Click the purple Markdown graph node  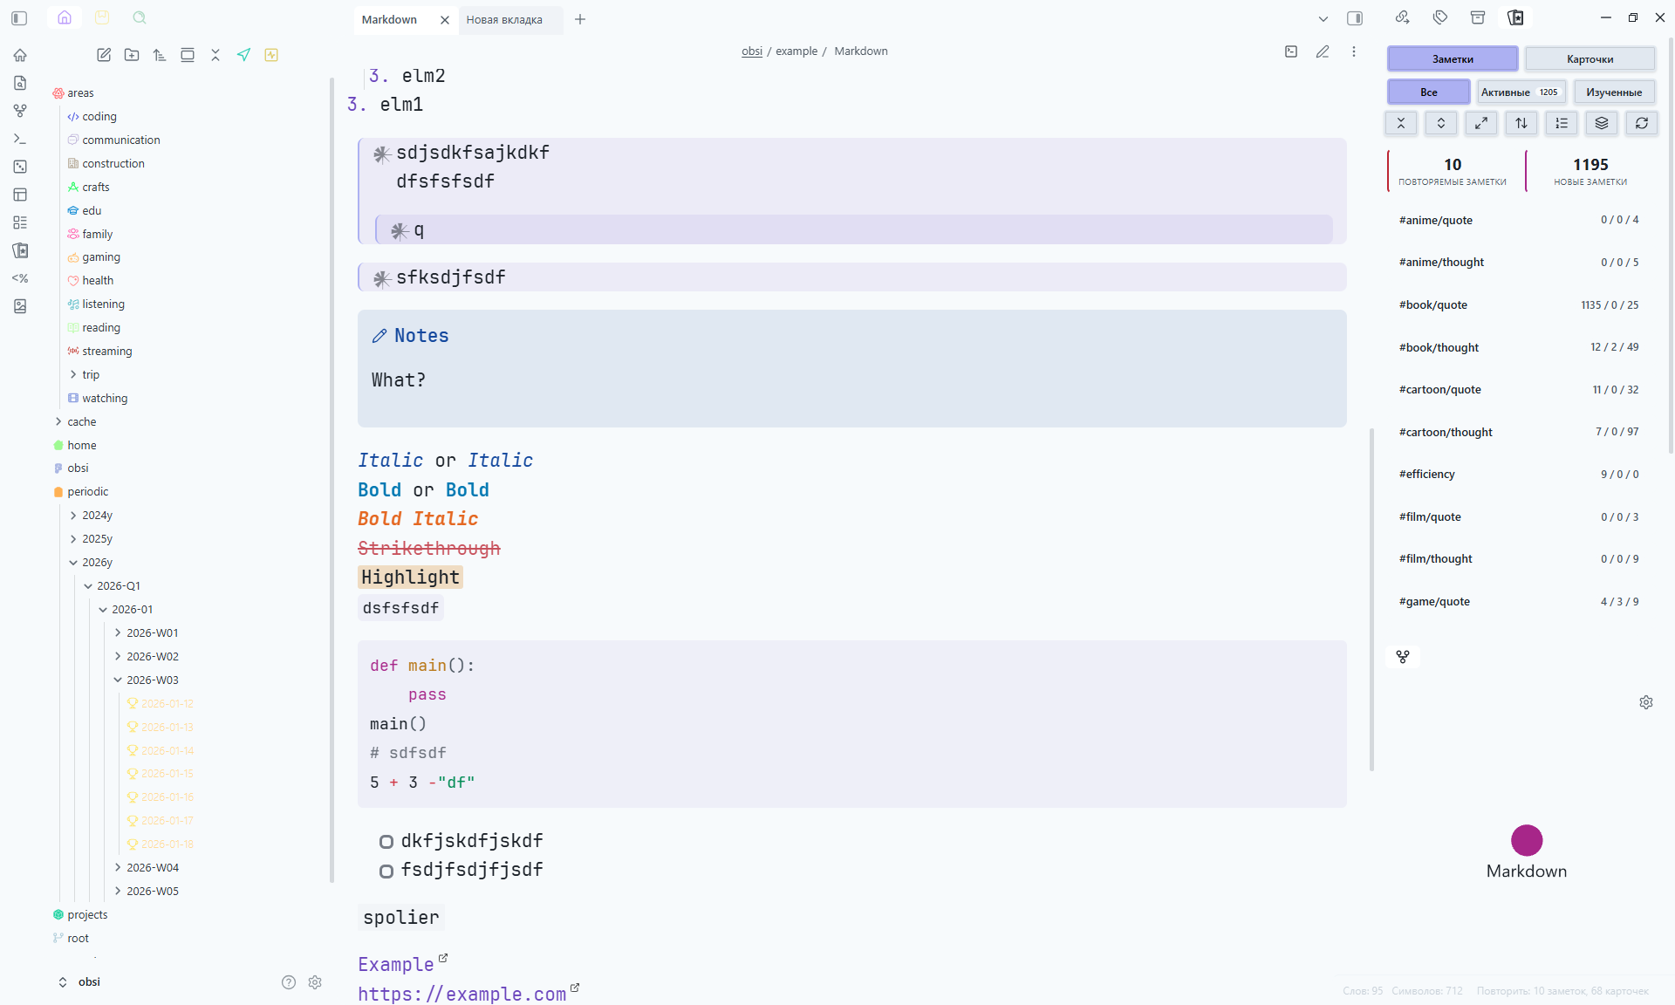(1527, 840)
